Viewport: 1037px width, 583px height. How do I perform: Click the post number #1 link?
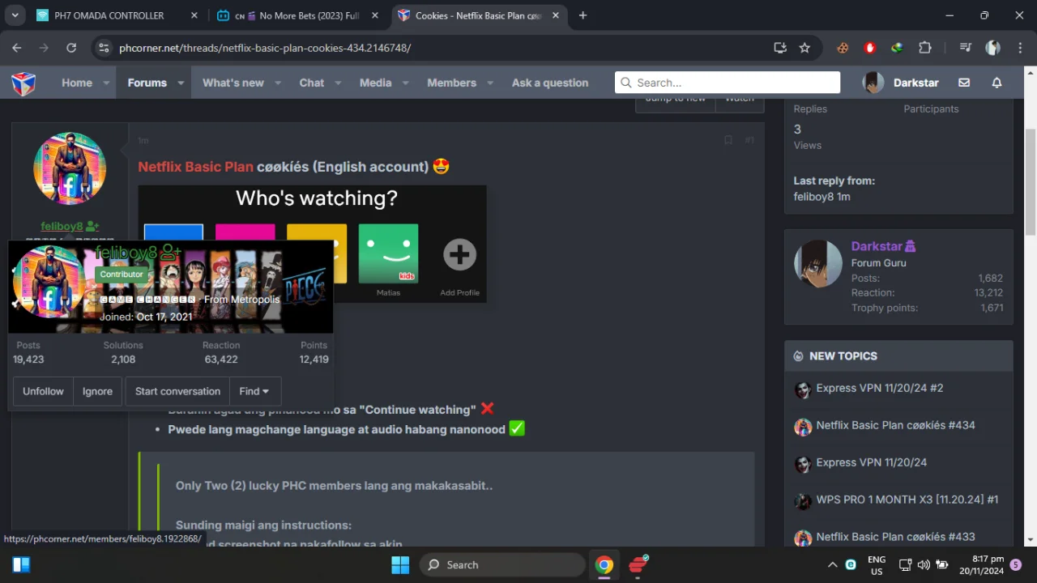[749, 140]
